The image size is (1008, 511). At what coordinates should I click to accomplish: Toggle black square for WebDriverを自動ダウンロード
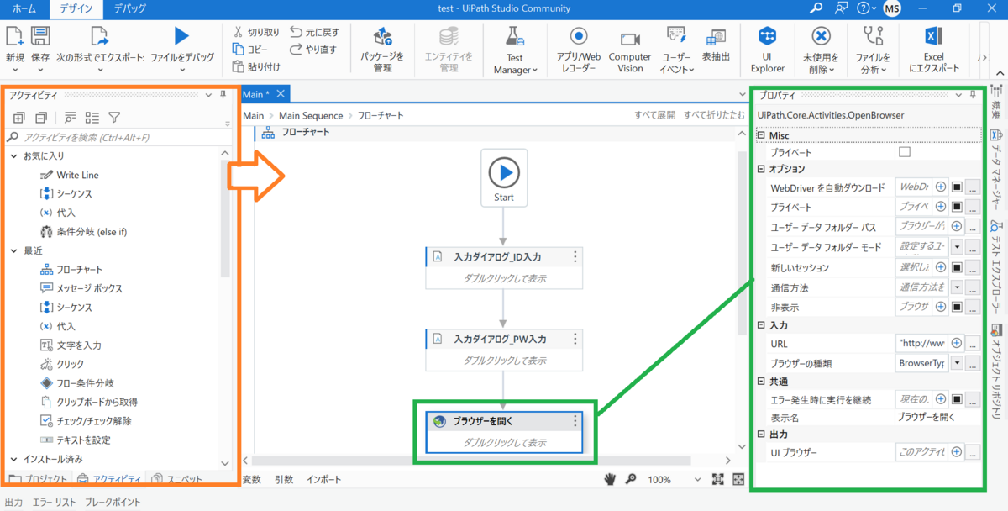coord(957,187)
